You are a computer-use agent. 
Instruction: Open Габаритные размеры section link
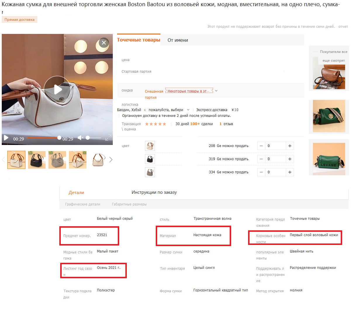(129, 204)
